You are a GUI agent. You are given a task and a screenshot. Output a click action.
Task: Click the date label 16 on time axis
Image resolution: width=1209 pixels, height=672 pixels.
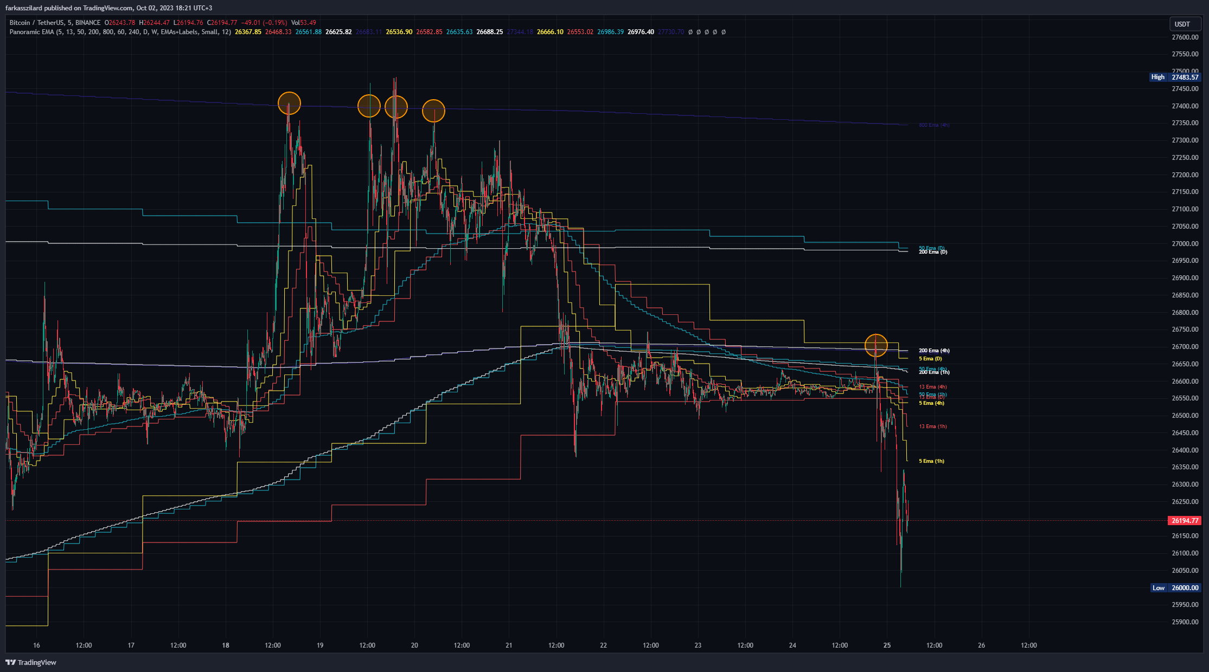(36, 645)
